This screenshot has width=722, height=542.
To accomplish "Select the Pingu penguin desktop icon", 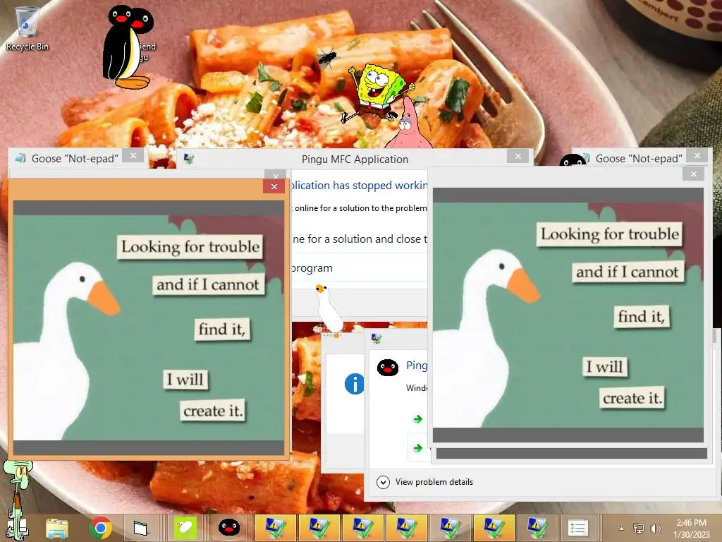I will click(128, 47).
